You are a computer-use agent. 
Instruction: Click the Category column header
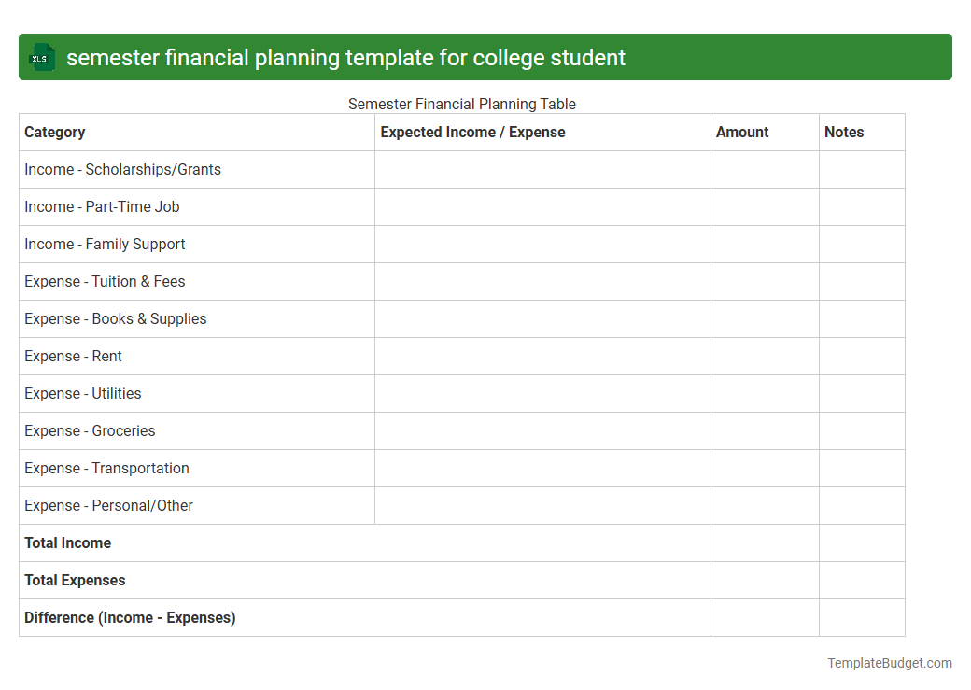[55, 132]
